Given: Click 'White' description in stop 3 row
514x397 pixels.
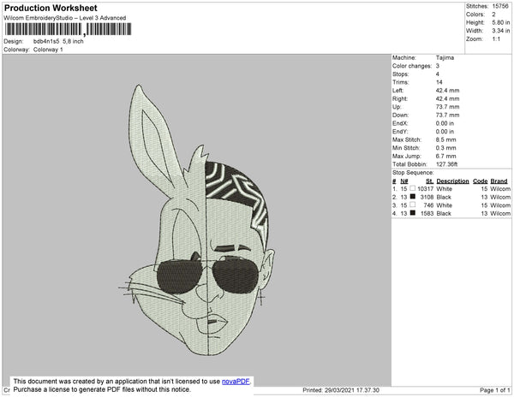Looking at the screenshot, I should coord(444,205).
